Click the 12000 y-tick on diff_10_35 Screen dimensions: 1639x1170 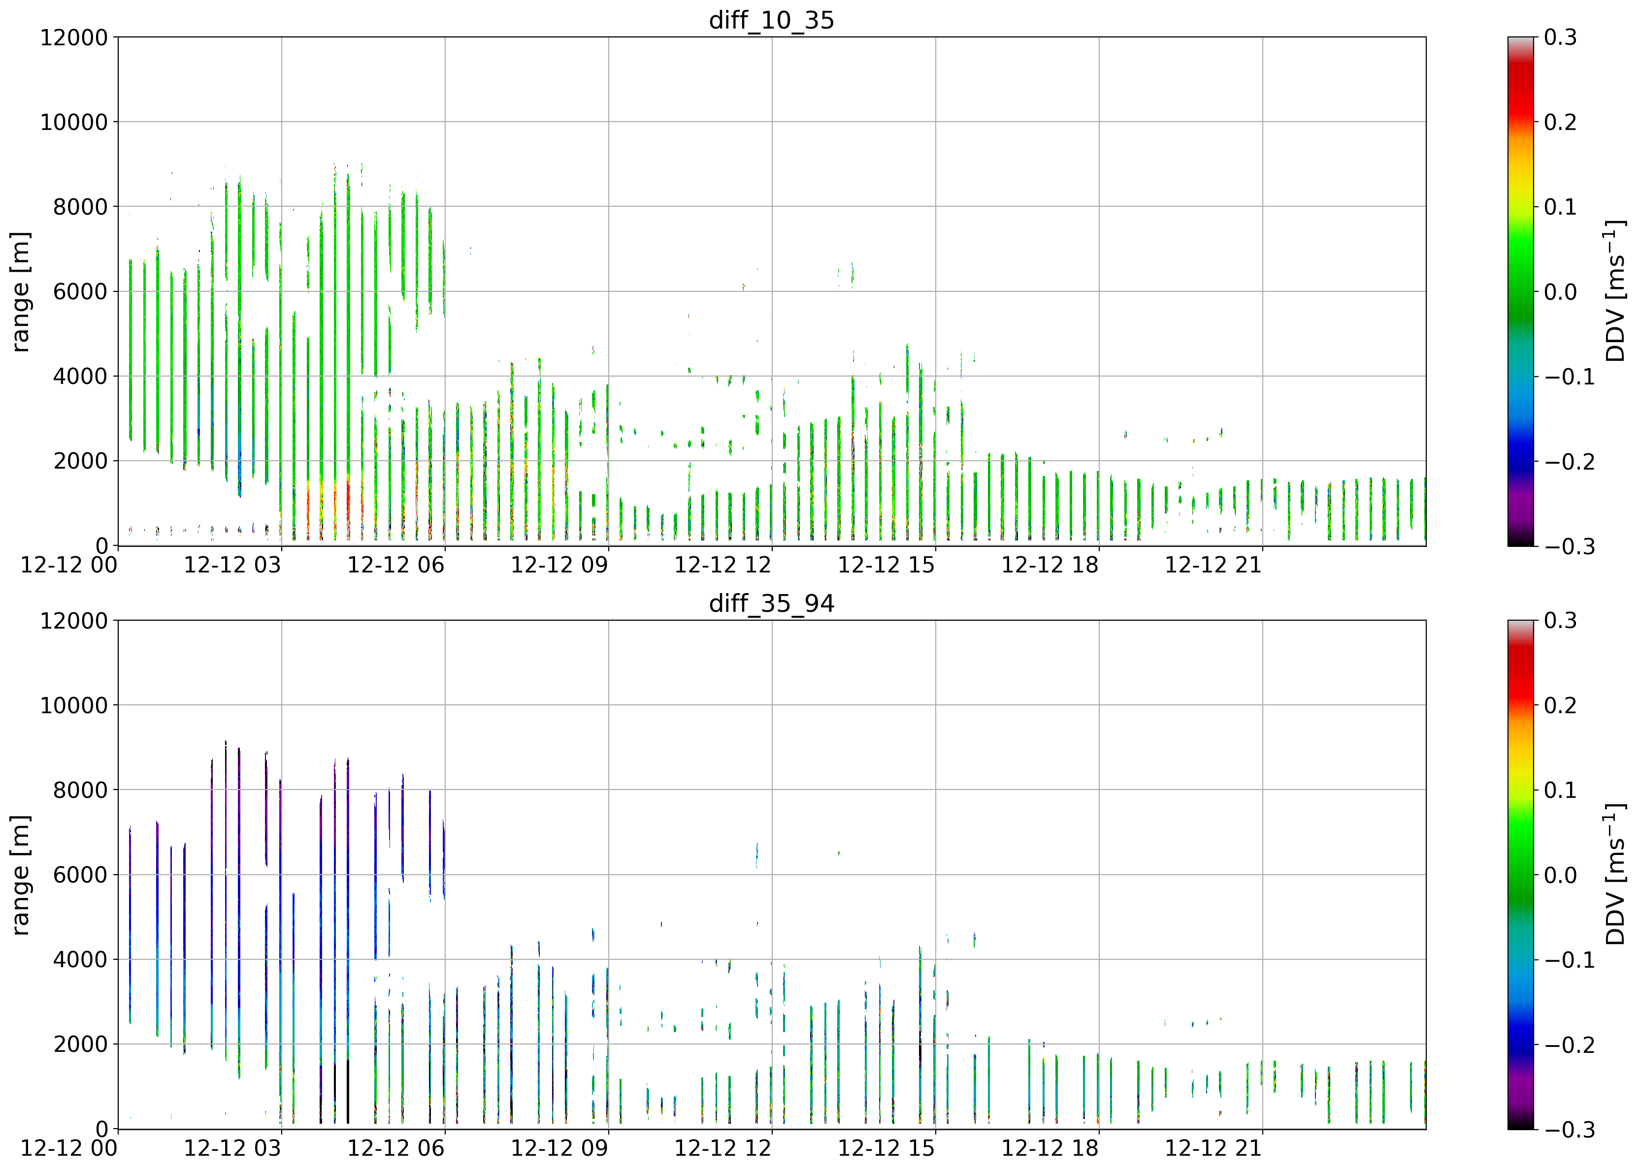(x=73, y=37)
